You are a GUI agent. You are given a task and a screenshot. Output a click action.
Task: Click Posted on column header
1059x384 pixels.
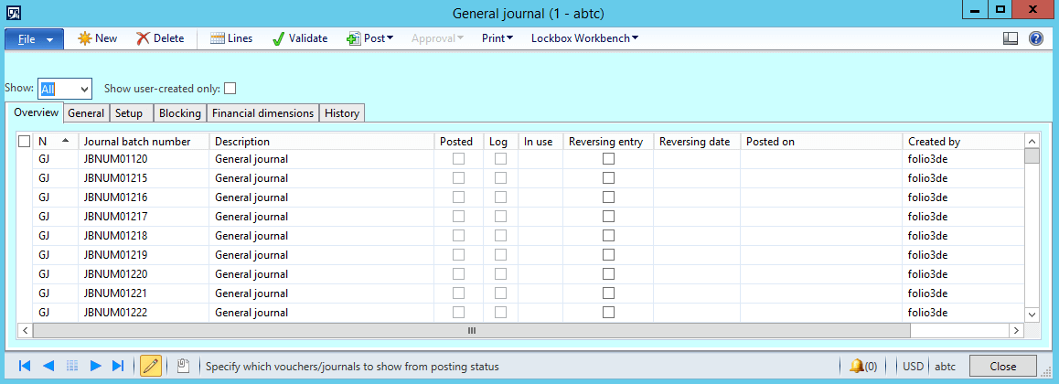(821, 142)
